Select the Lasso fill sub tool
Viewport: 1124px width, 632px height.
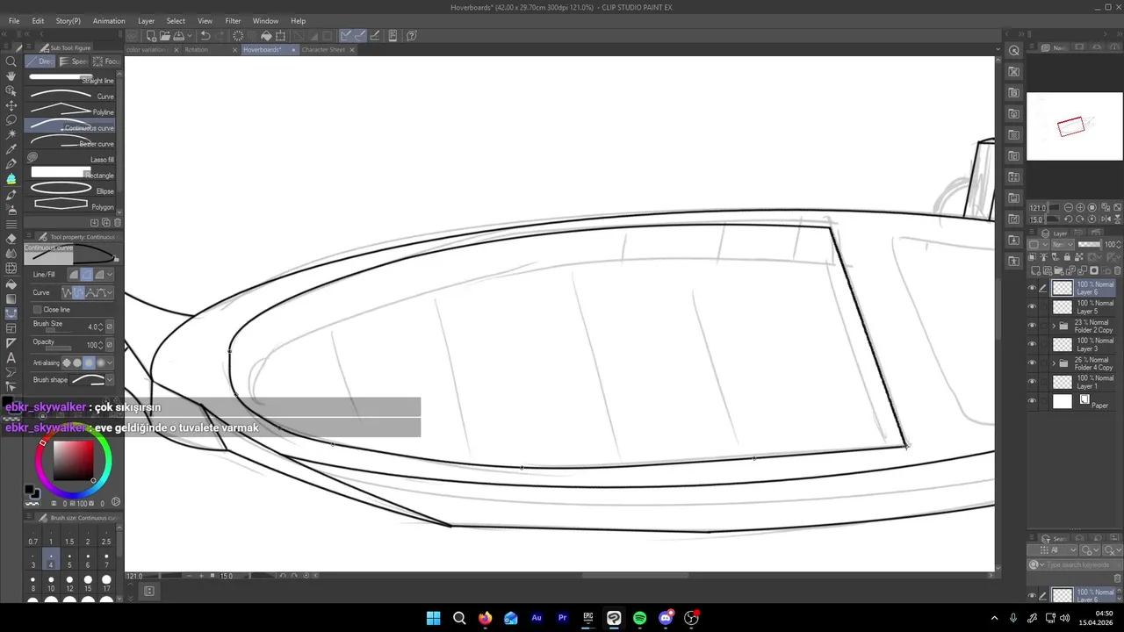pos(72,158)
